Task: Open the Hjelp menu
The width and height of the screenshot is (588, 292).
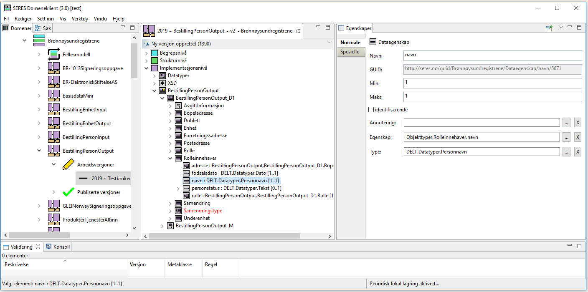Action: 118,19
